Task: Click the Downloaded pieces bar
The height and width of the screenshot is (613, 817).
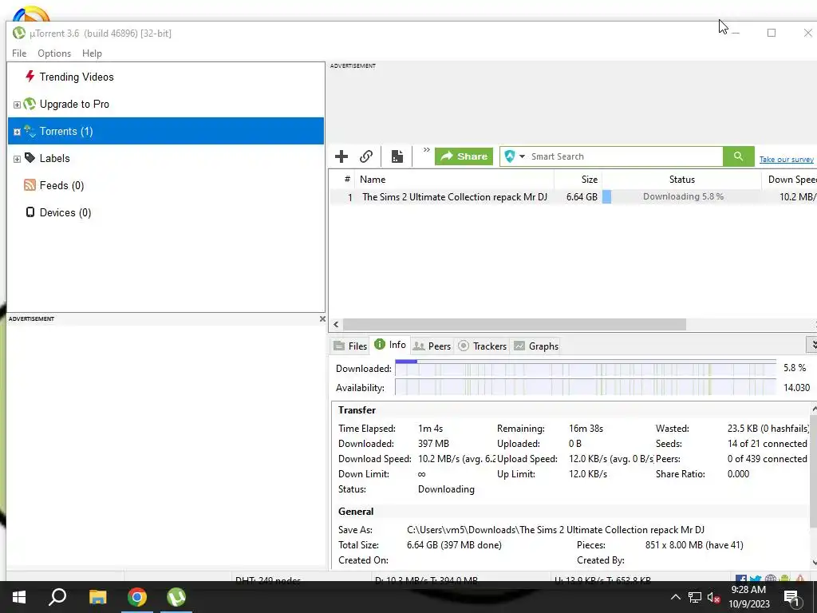Action: coord(585,369)
